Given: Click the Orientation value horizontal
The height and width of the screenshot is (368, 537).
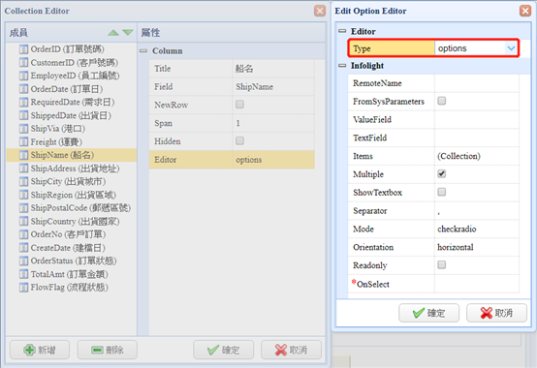Looking at the screenshot, I should [x=477, y=247].
